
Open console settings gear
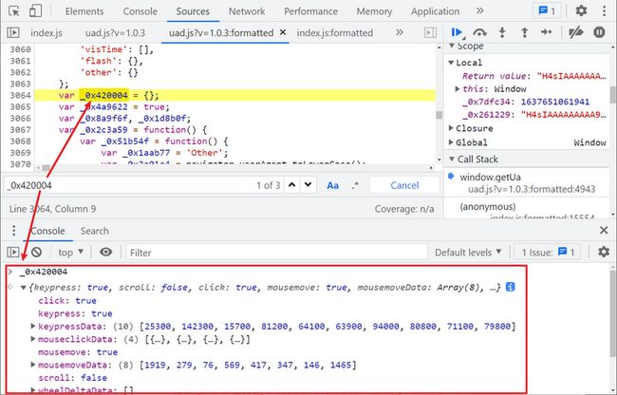[x=604, y=252]
